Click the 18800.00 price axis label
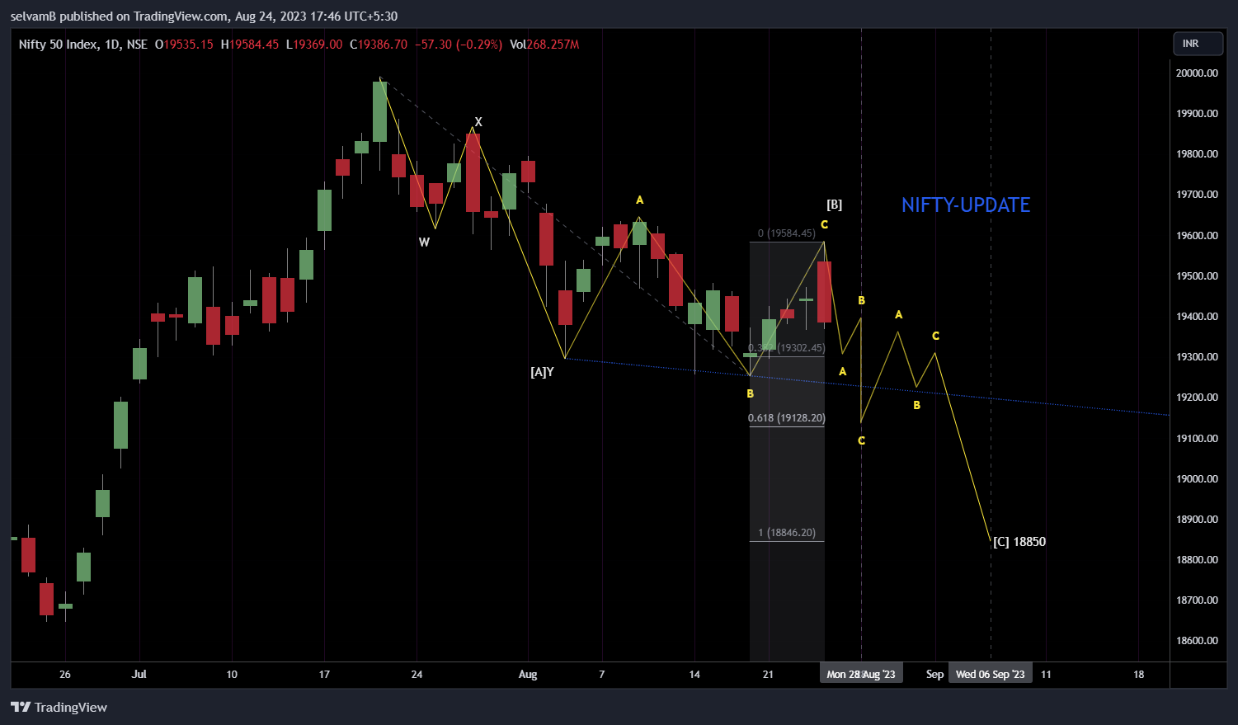 tap(1197, 560)
